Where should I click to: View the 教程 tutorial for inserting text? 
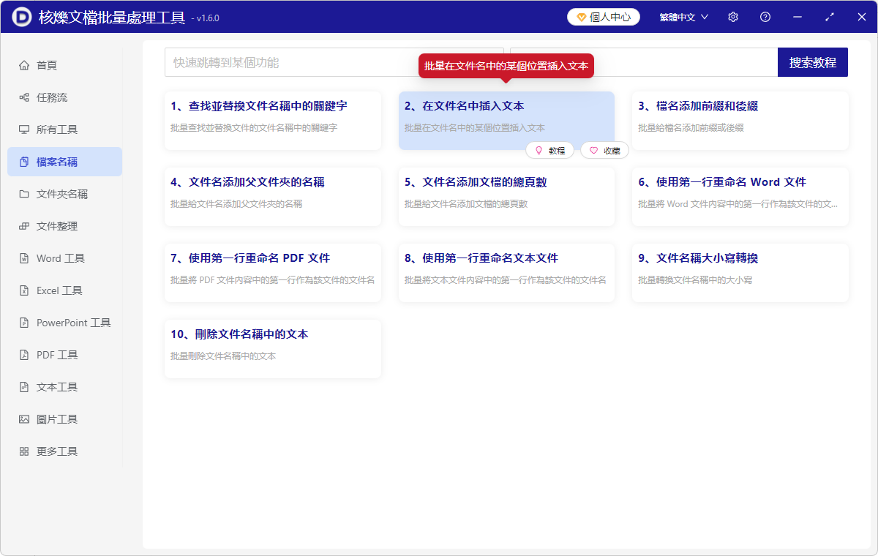point(549,150)
